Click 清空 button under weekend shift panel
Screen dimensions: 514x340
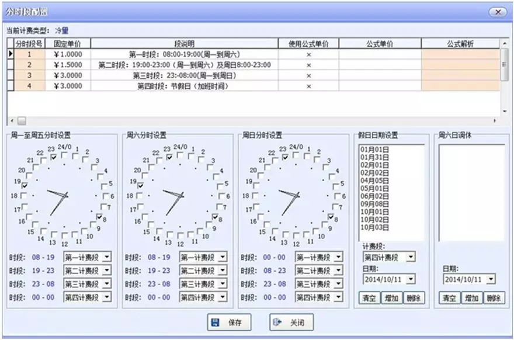(449, 299)
